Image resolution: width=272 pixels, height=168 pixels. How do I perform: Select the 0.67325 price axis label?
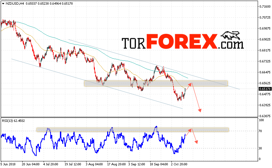[265, 61]
